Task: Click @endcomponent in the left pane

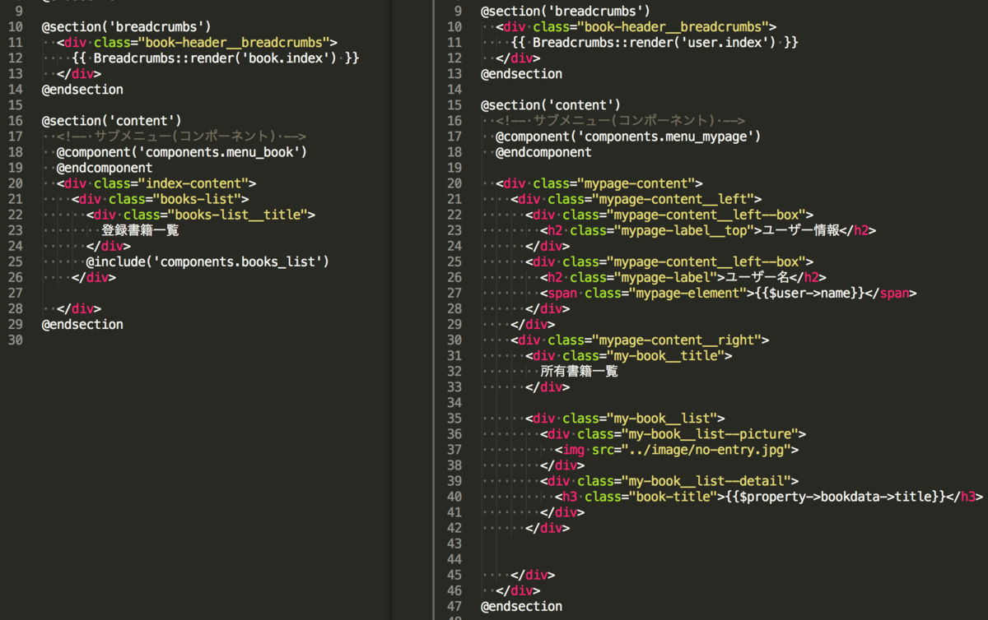Action: click(x=105, y=168)
